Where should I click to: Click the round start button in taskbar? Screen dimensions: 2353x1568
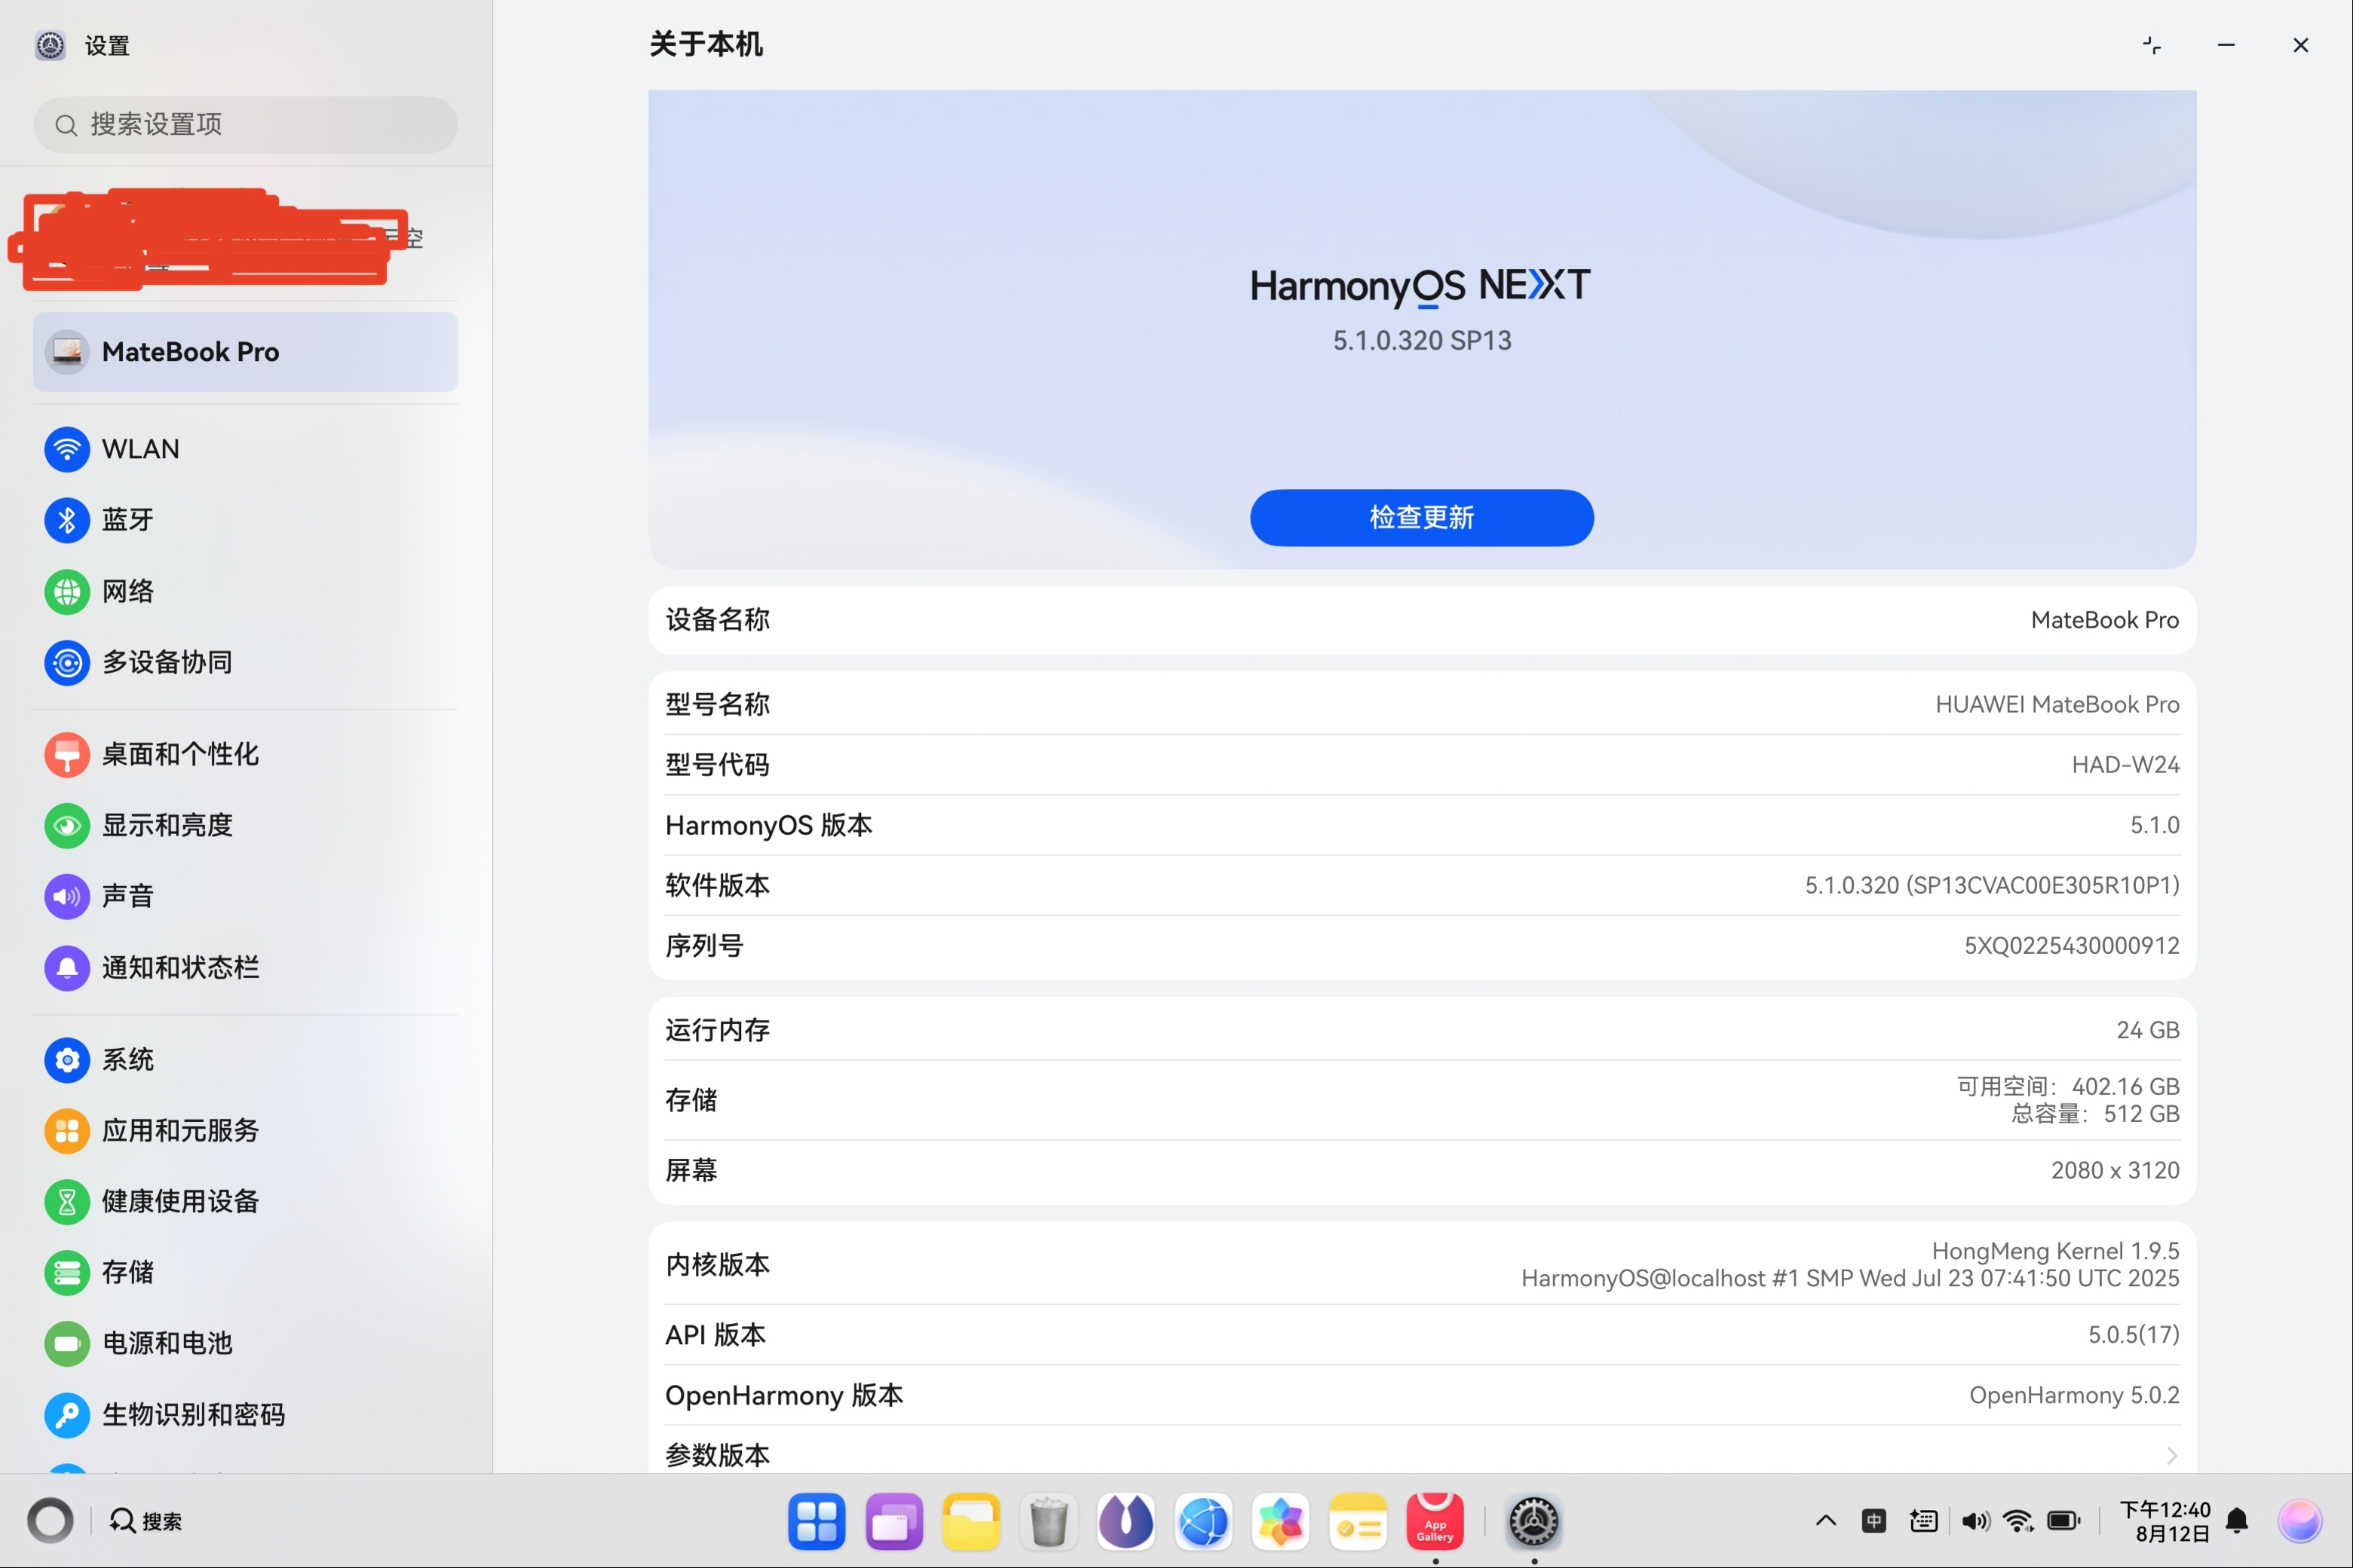pyautogui.click(x=50, y=1521)
